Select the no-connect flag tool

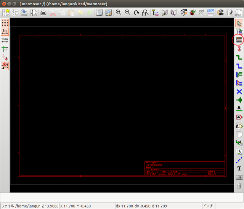(239, 91)
